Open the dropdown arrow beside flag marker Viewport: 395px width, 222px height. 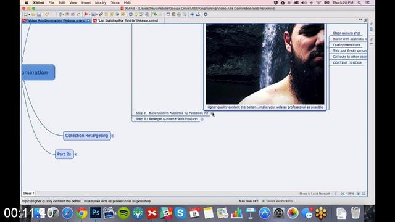click(89, 15)
